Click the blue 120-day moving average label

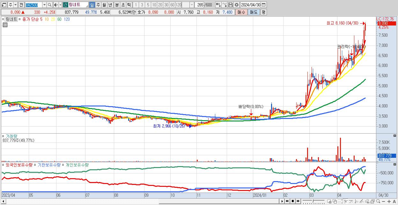(x=67, y=19)
